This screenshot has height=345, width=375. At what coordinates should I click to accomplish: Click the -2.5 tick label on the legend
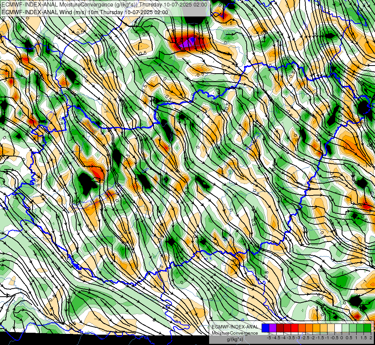pos(305,338)
